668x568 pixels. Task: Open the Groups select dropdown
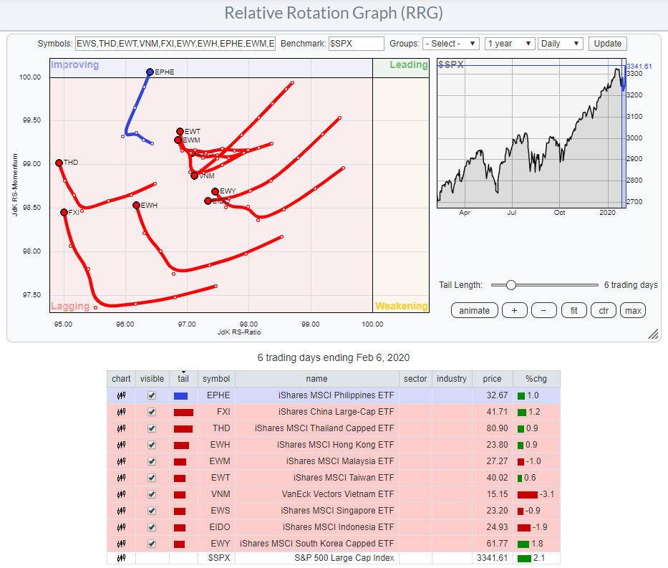[x=451, y=44]
